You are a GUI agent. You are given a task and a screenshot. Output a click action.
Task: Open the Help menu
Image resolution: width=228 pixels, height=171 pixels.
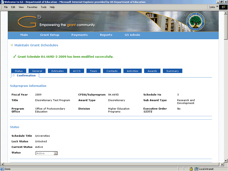point(52,7)
